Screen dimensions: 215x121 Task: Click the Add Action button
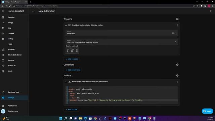click(x=72, y=110)
